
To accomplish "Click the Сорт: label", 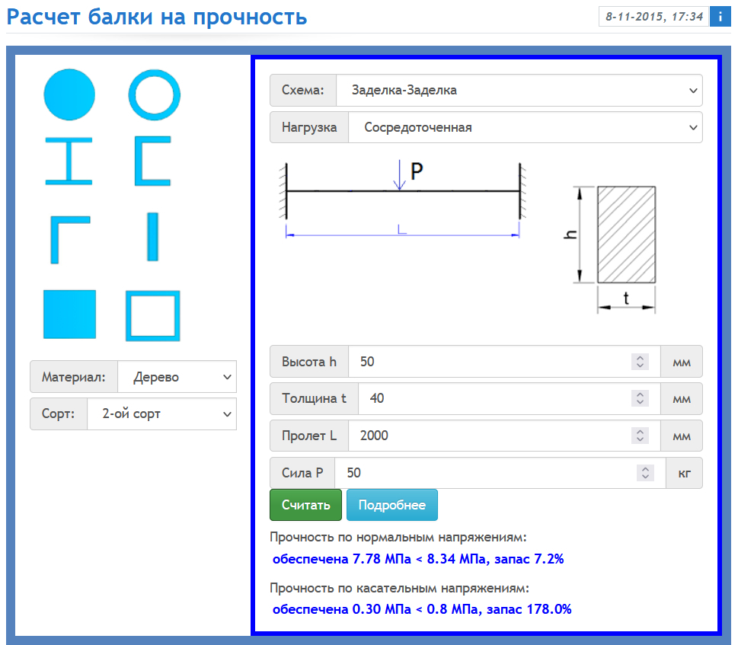I will coord(59,414).
